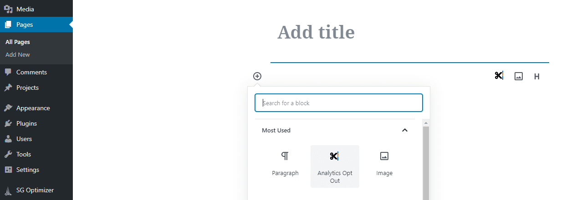Insert an Image block
The width and height of the screenshot is (561, 200).
(x=384, y=164)
